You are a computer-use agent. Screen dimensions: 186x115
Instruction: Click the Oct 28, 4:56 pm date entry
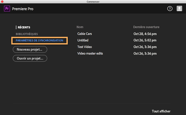coord(145,34)
